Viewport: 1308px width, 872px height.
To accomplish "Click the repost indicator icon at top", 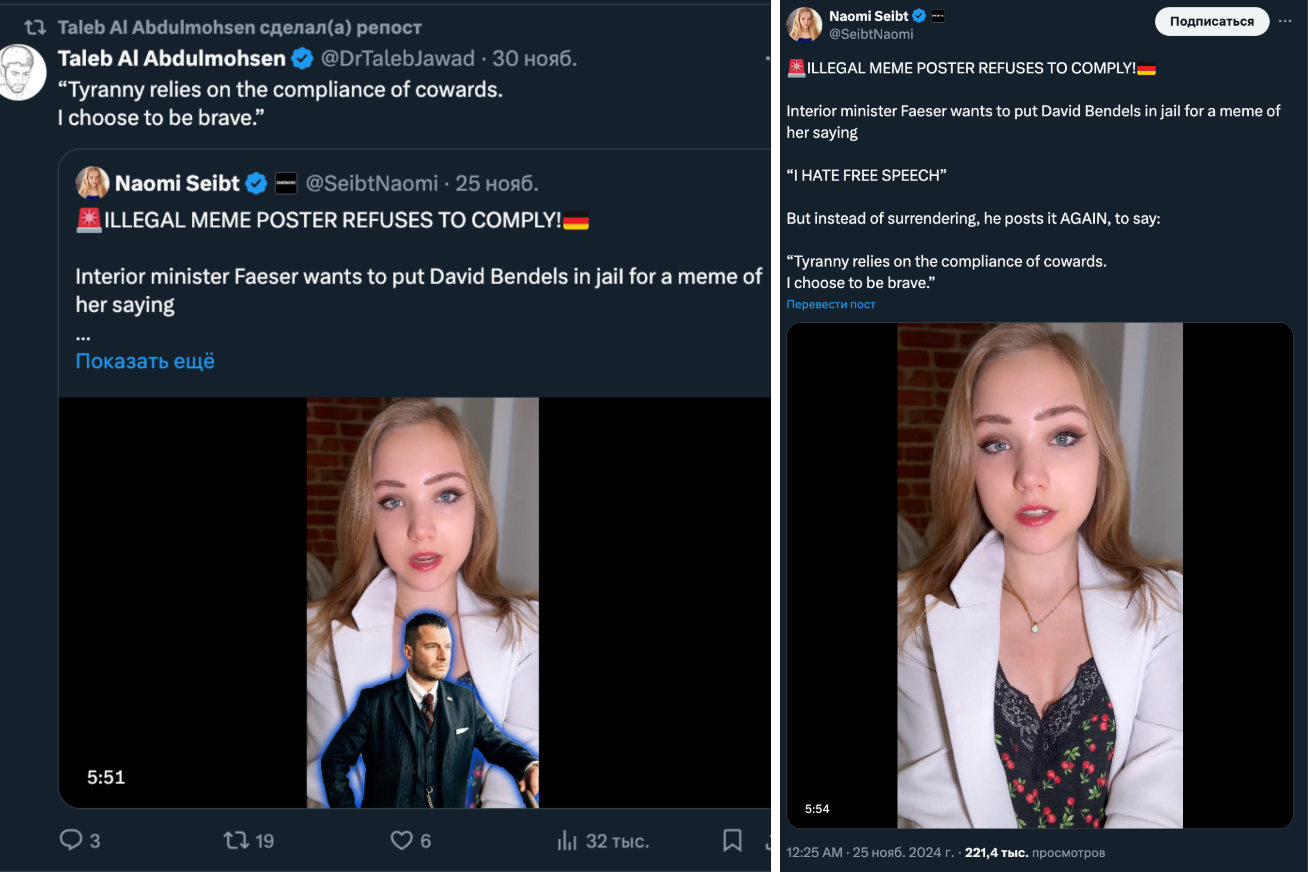I will [35, 27].
